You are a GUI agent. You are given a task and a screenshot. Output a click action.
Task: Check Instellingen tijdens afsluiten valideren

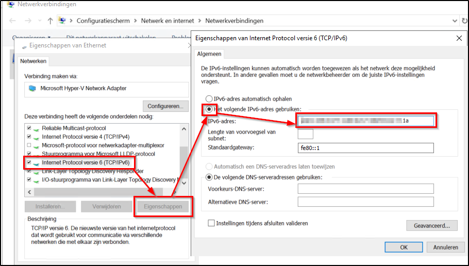click(x=211, y=223)
